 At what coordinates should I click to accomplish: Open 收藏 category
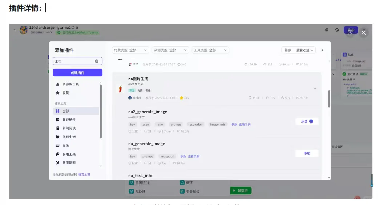click(x=76, y=93)
